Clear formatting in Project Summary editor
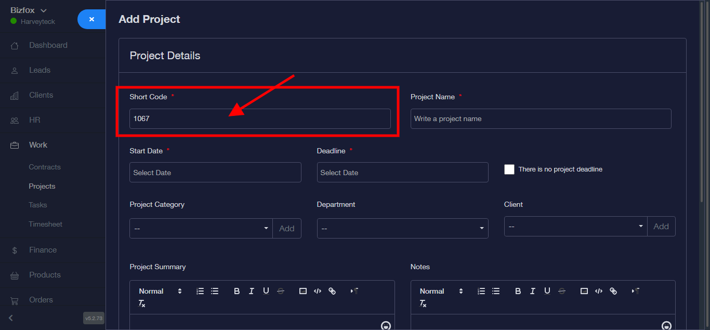 [141, 303]
